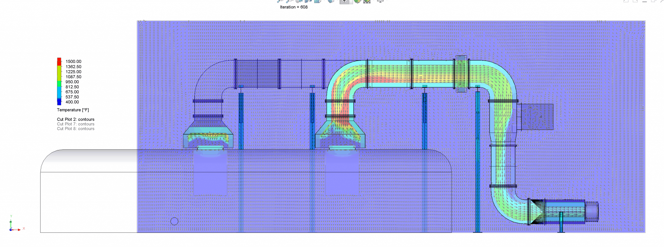The width and height of the screenshot is (664, 247).
Task: Click the green middle segment of legend bar
Action: (x=59, y=84)
